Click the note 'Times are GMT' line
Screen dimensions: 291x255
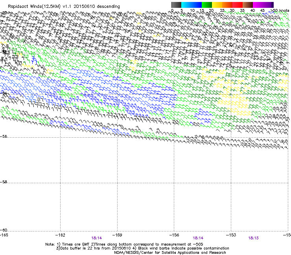point(124,244)
